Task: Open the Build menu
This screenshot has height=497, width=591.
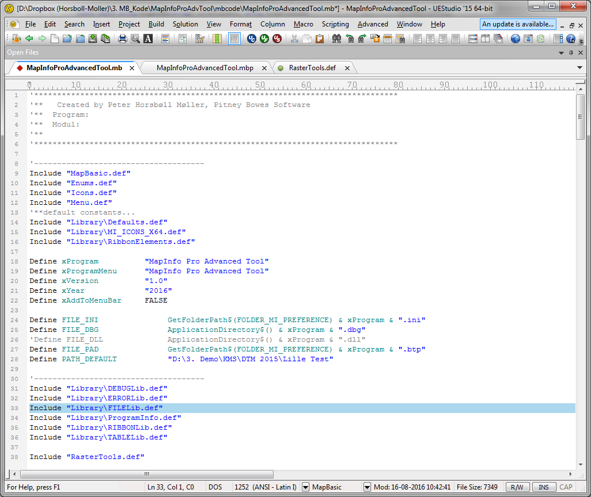Action: click(156, 24)
